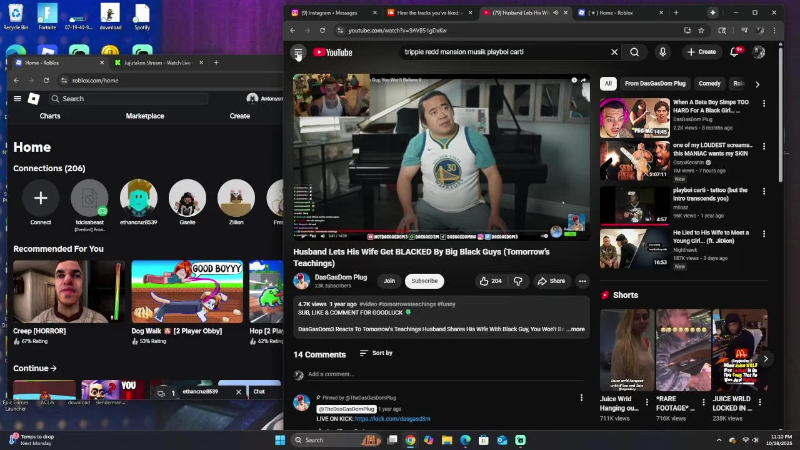Expand the Roblox 'Continue' section arrow

tap(54, 369)
